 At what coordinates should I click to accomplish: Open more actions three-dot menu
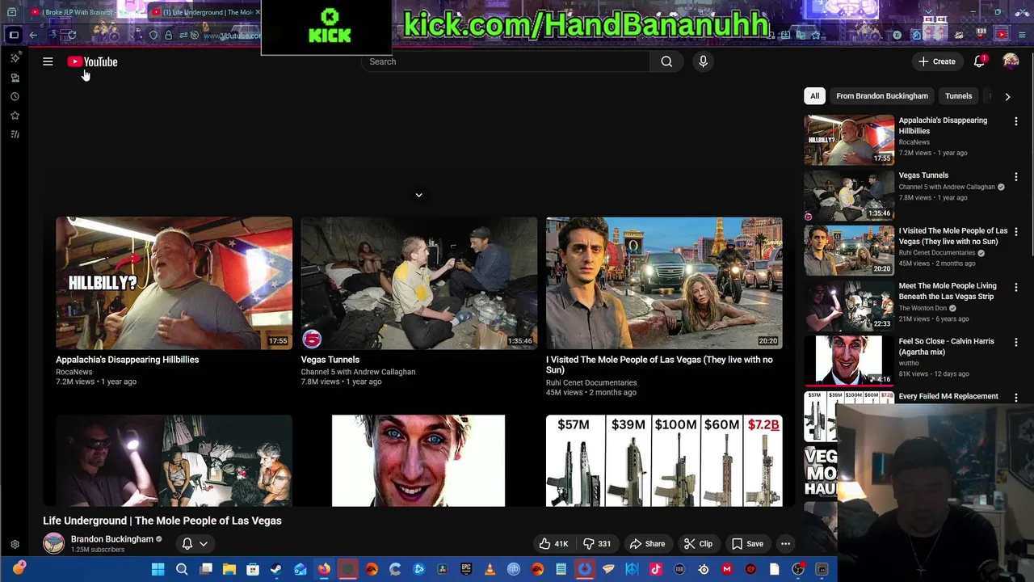(x=785, y=544)
